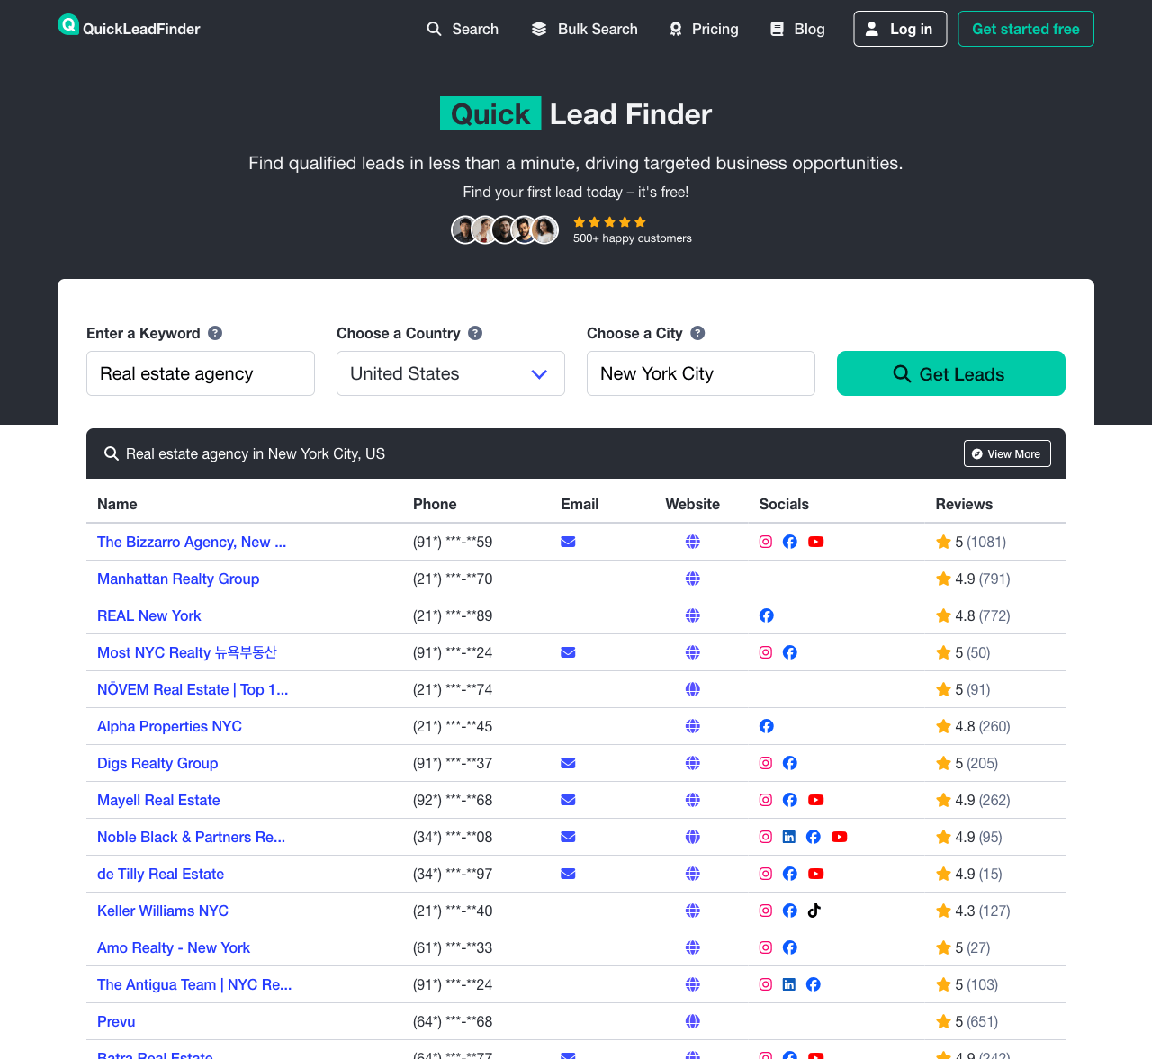Open The Bizzarro Agency website globe
1152x1059 pixels.
click(692, 542)
